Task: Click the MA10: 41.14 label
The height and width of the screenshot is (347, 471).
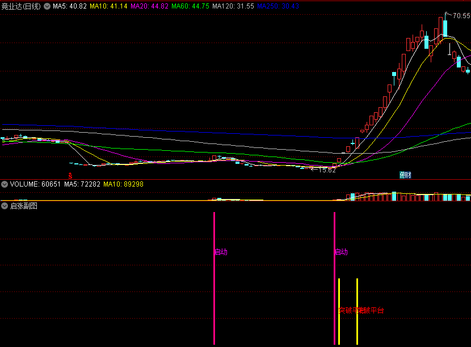Action: [108, 6]
